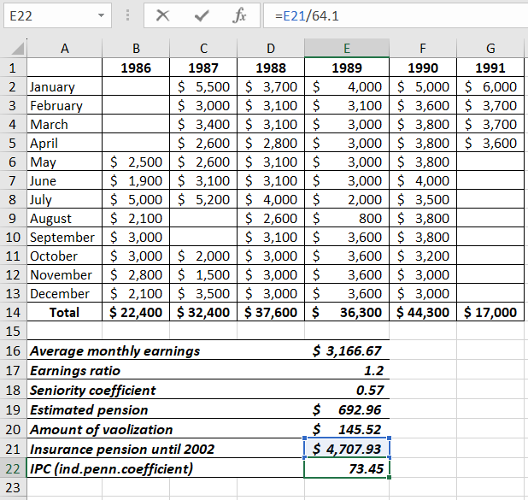Image resolution: width=528 pixels, height=500 pixels.
Task: Select column E header
Action: click(x=347, y=48)
